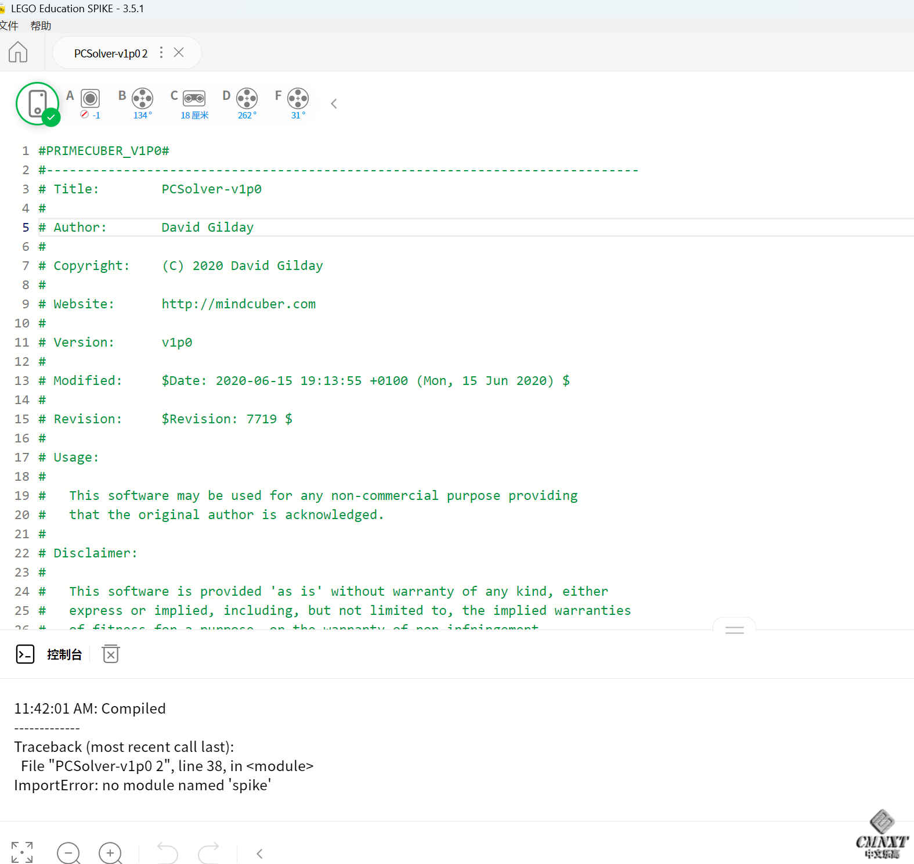Click the Usage: comment line
The image size is (914, 864).
coord(68,458)
